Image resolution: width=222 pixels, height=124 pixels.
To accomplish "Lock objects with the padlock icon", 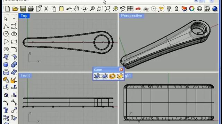I will (x=177, y=9).
